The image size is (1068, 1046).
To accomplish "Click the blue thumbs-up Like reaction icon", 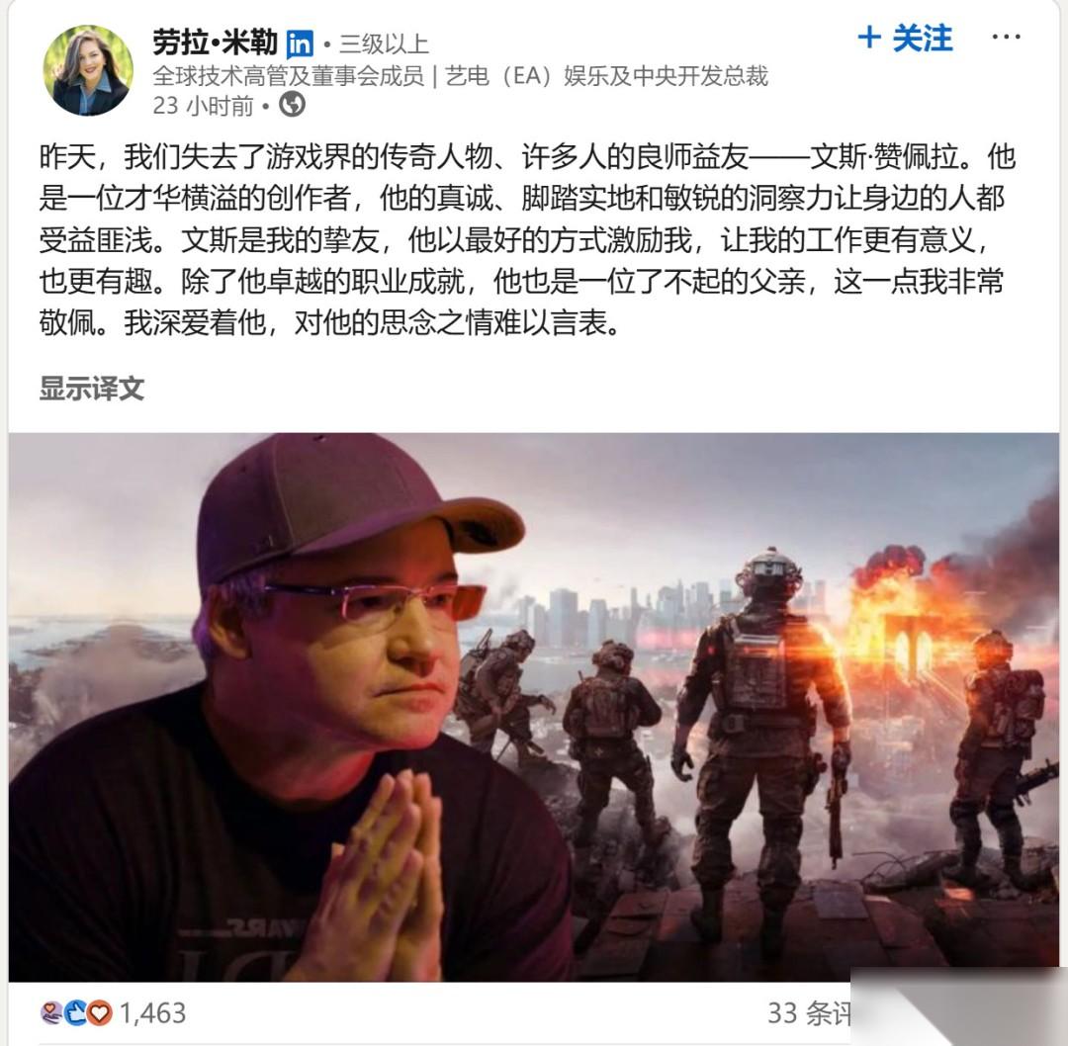I will pyautogui.click(x=75, y=1013).
